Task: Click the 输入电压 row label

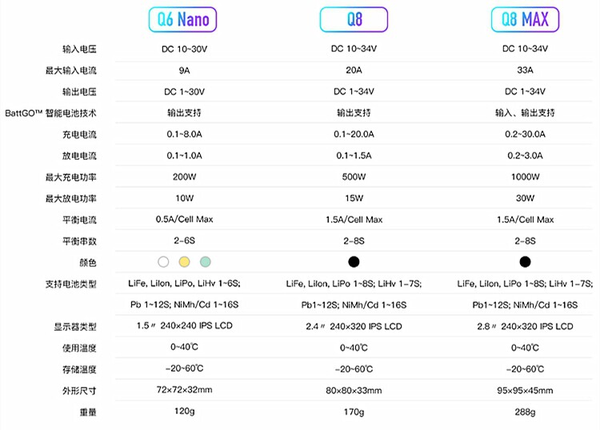Action: [x=79, y=49]
